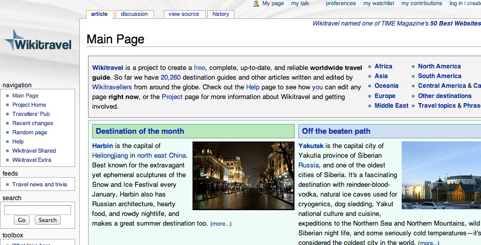Viewport: 481px width, 245px height.
Task: Open the history tab
Action: tap(221, 14)
